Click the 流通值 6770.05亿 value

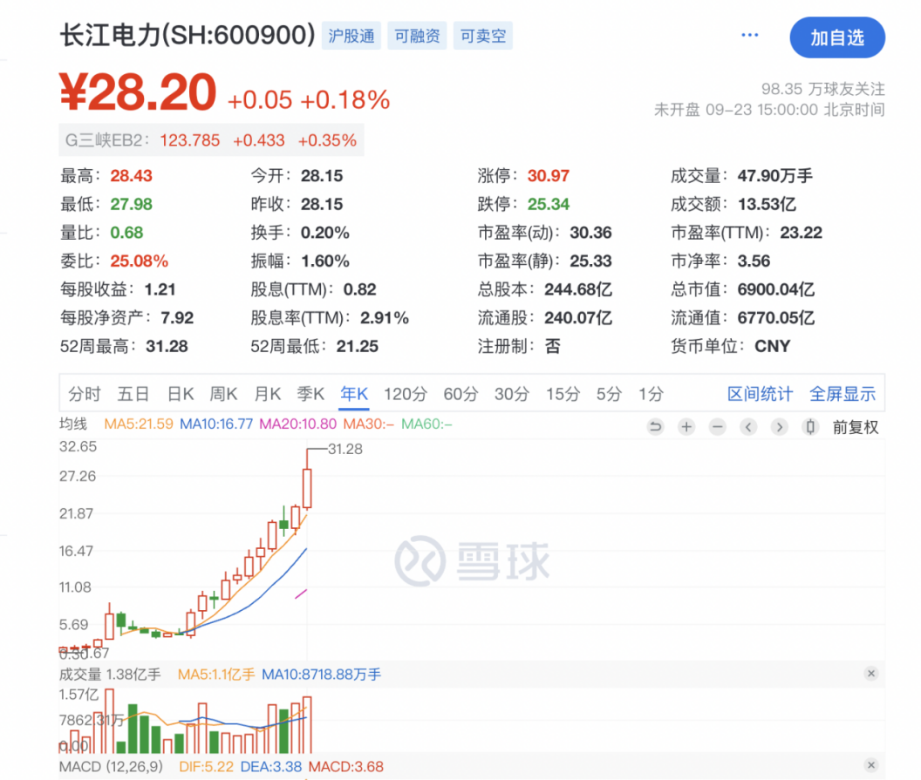776,317
